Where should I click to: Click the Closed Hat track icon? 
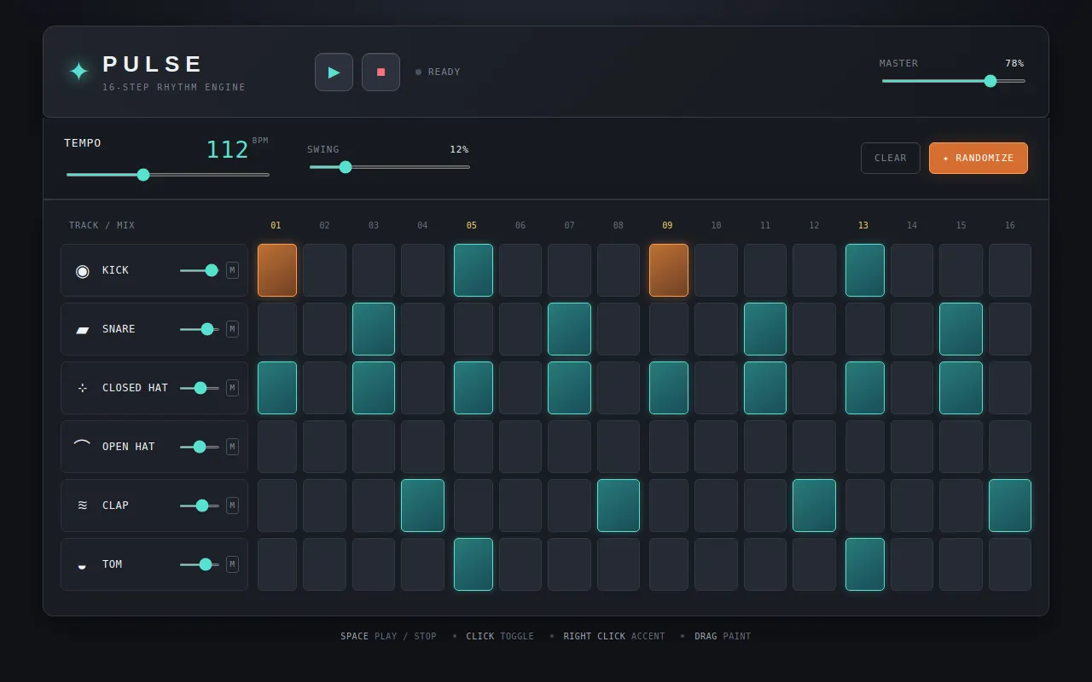[x=83, y=388]
